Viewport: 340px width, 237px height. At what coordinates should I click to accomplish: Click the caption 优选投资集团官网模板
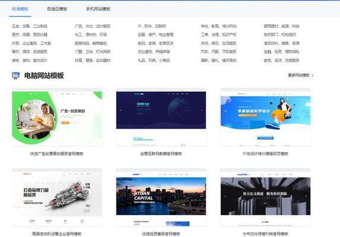coord(161,234)
